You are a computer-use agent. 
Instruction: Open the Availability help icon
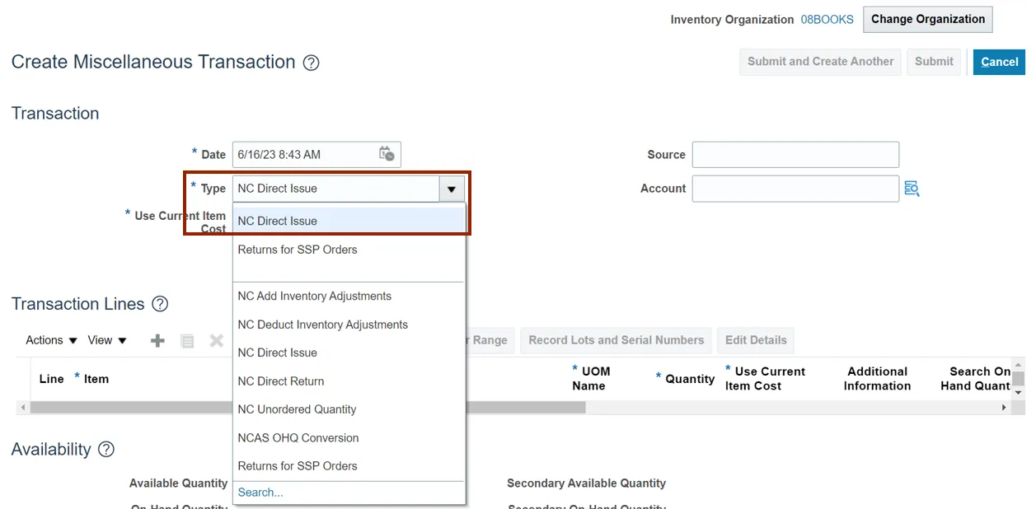click(x=106, y=450)
